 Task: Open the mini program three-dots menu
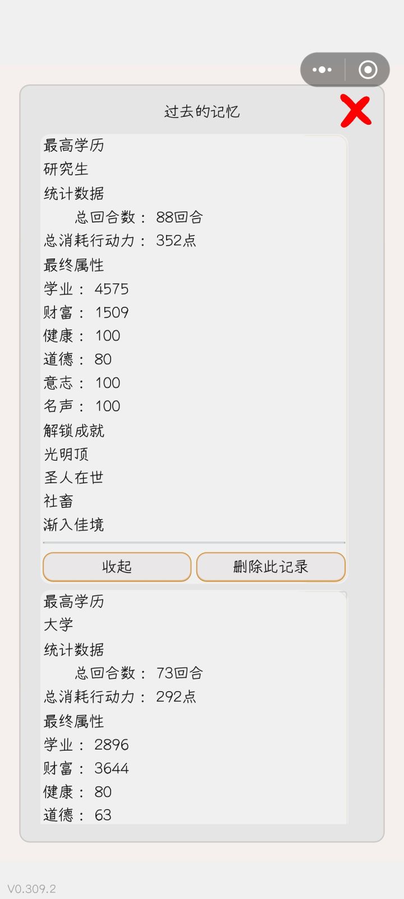(x=322, y=70)
